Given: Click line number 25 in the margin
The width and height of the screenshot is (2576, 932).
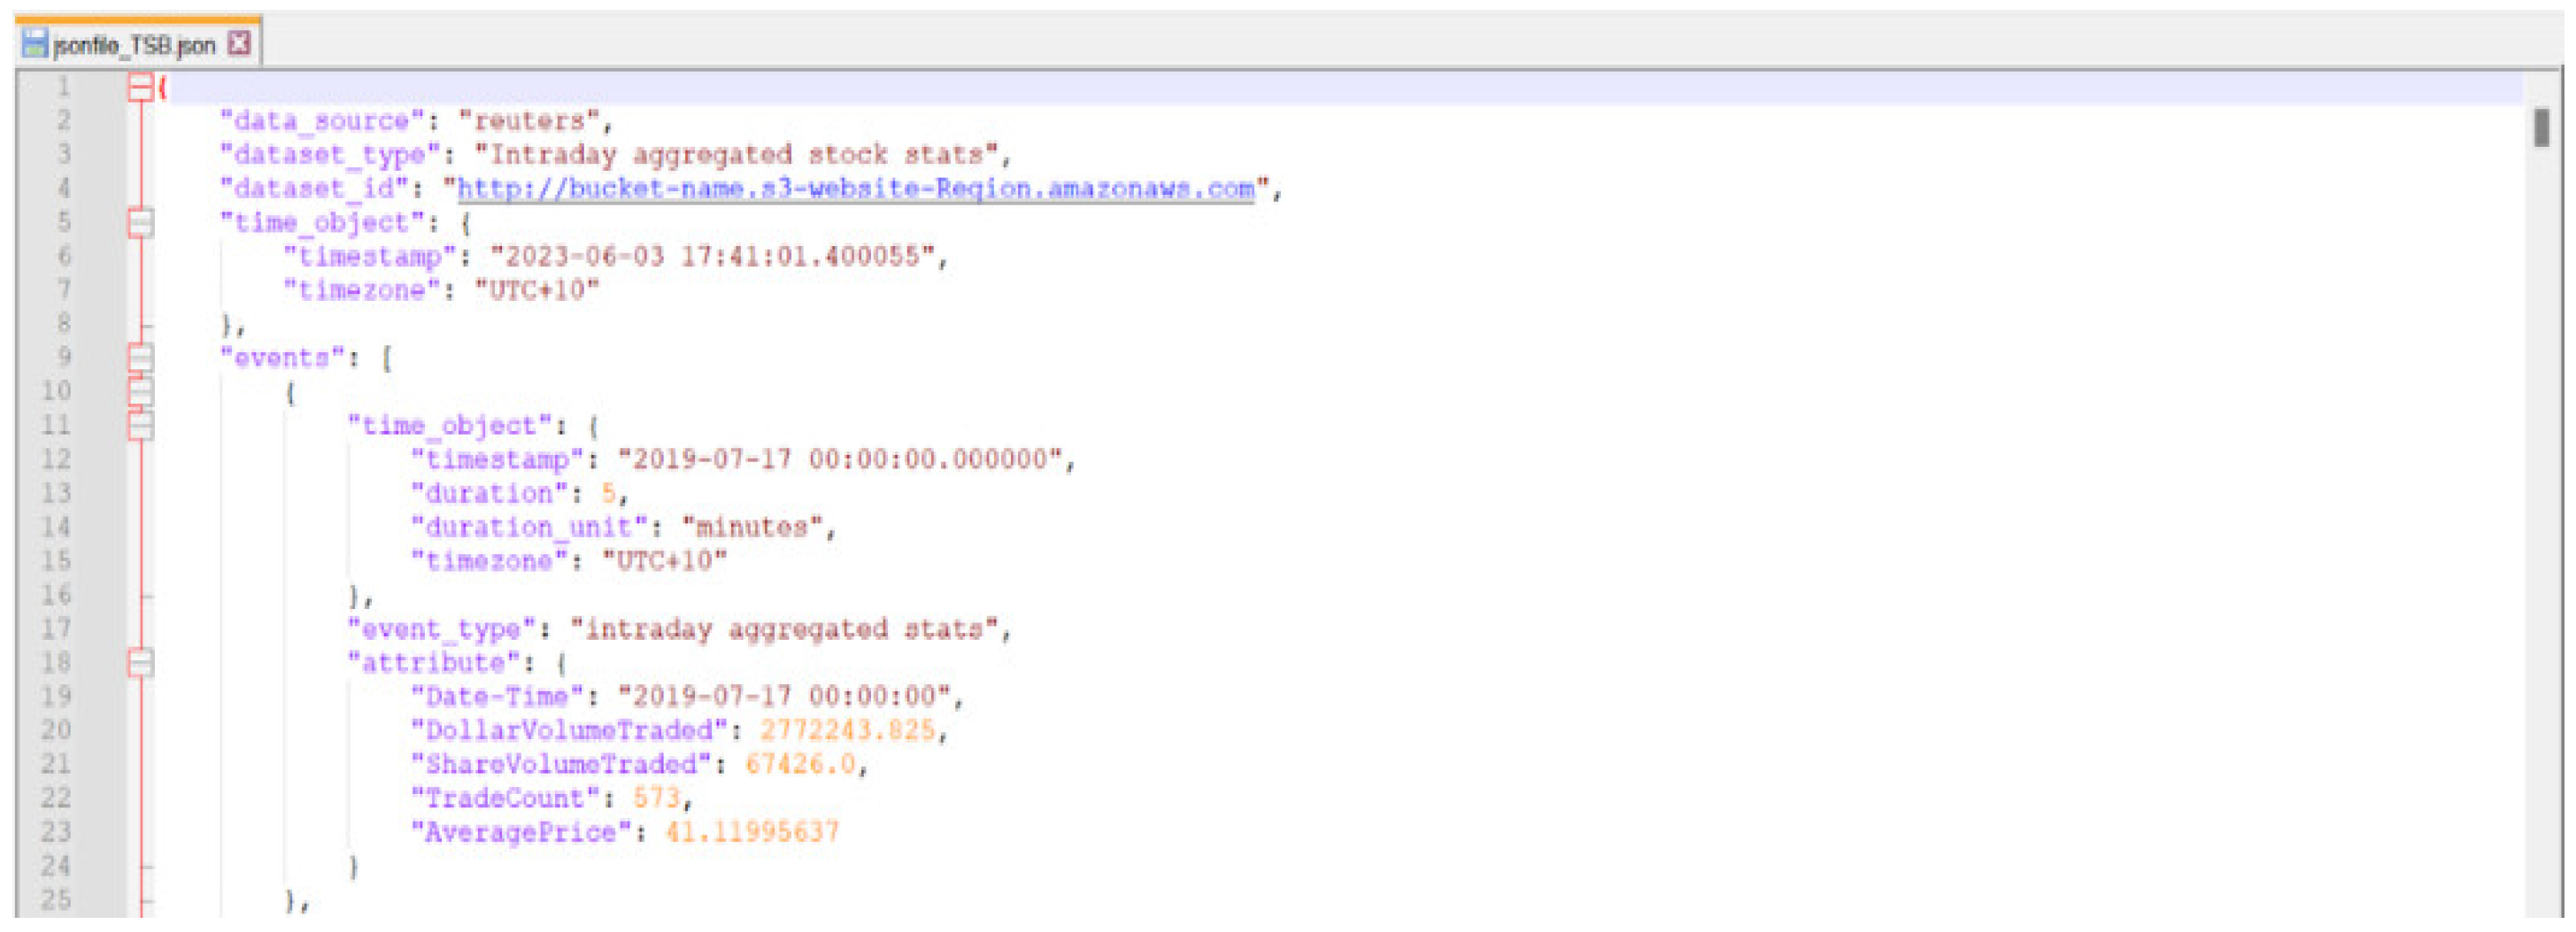Looking at the screenshot, I should pyautogui.click(x=56, y=899).
